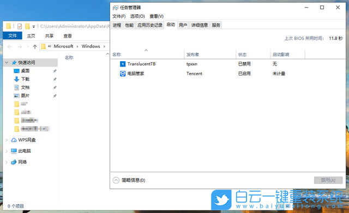Screen dimensions: 349x213
Task: Click the 已启用 status cell
Action: click(x=244, y=74)
